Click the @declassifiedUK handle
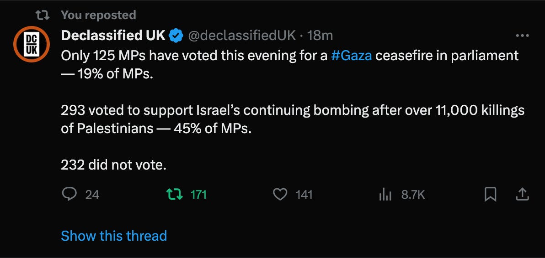The height and width of the screenshot is (258, 545). 242,35
